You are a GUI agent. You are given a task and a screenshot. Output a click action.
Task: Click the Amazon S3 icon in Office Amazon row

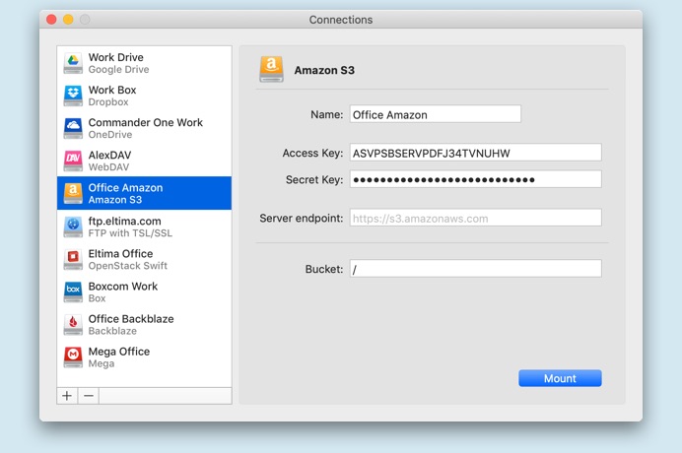point(73,193)
